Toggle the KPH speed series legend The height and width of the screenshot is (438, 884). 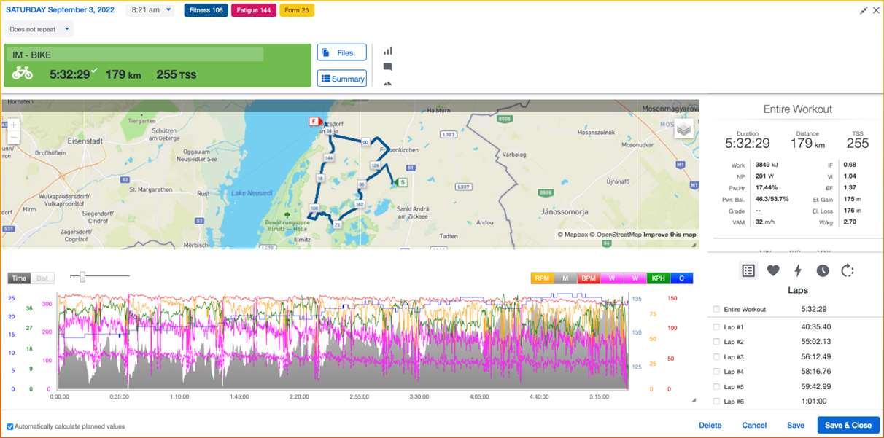coord(658,278)
